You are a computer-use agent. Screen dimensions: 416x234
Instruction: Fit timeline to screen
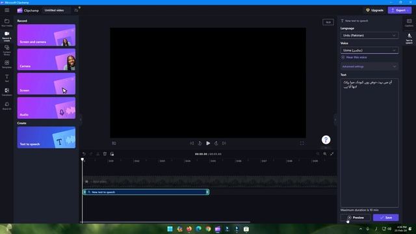point(332,154)
